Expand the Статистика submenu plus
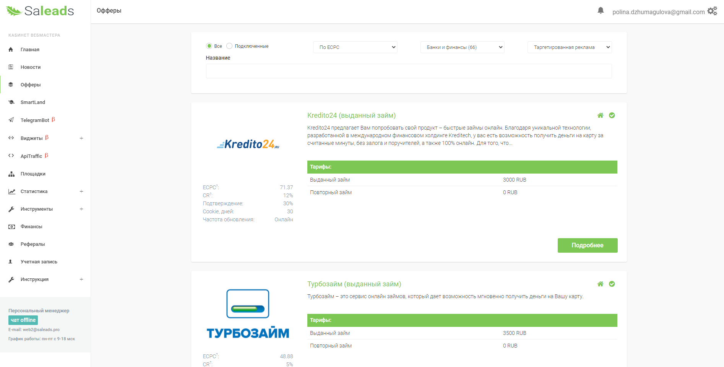 [x=81, y=191]
